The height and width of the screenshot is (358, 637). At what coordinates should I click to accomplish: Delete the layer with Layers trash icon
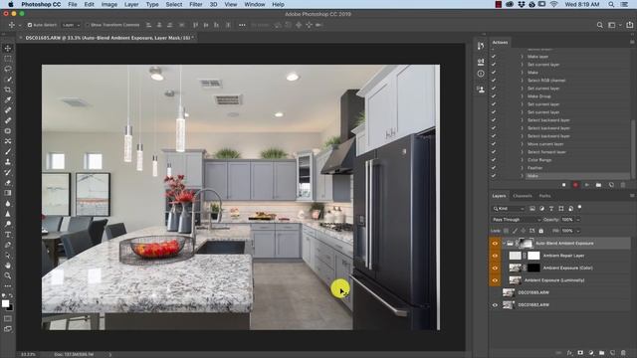pyautogui.click(x=623, y=353)
